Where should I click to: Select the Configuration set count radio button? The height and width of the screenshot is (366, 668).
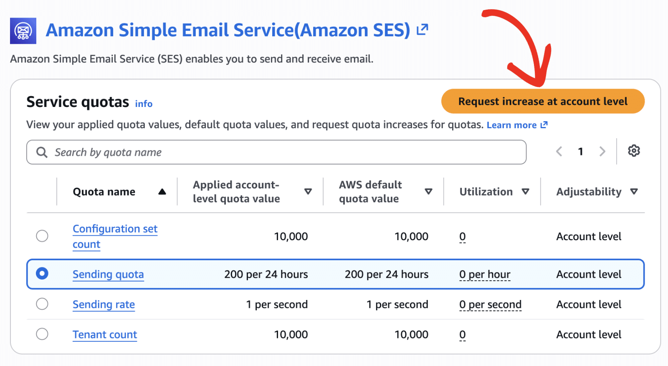tap(42, 236)
